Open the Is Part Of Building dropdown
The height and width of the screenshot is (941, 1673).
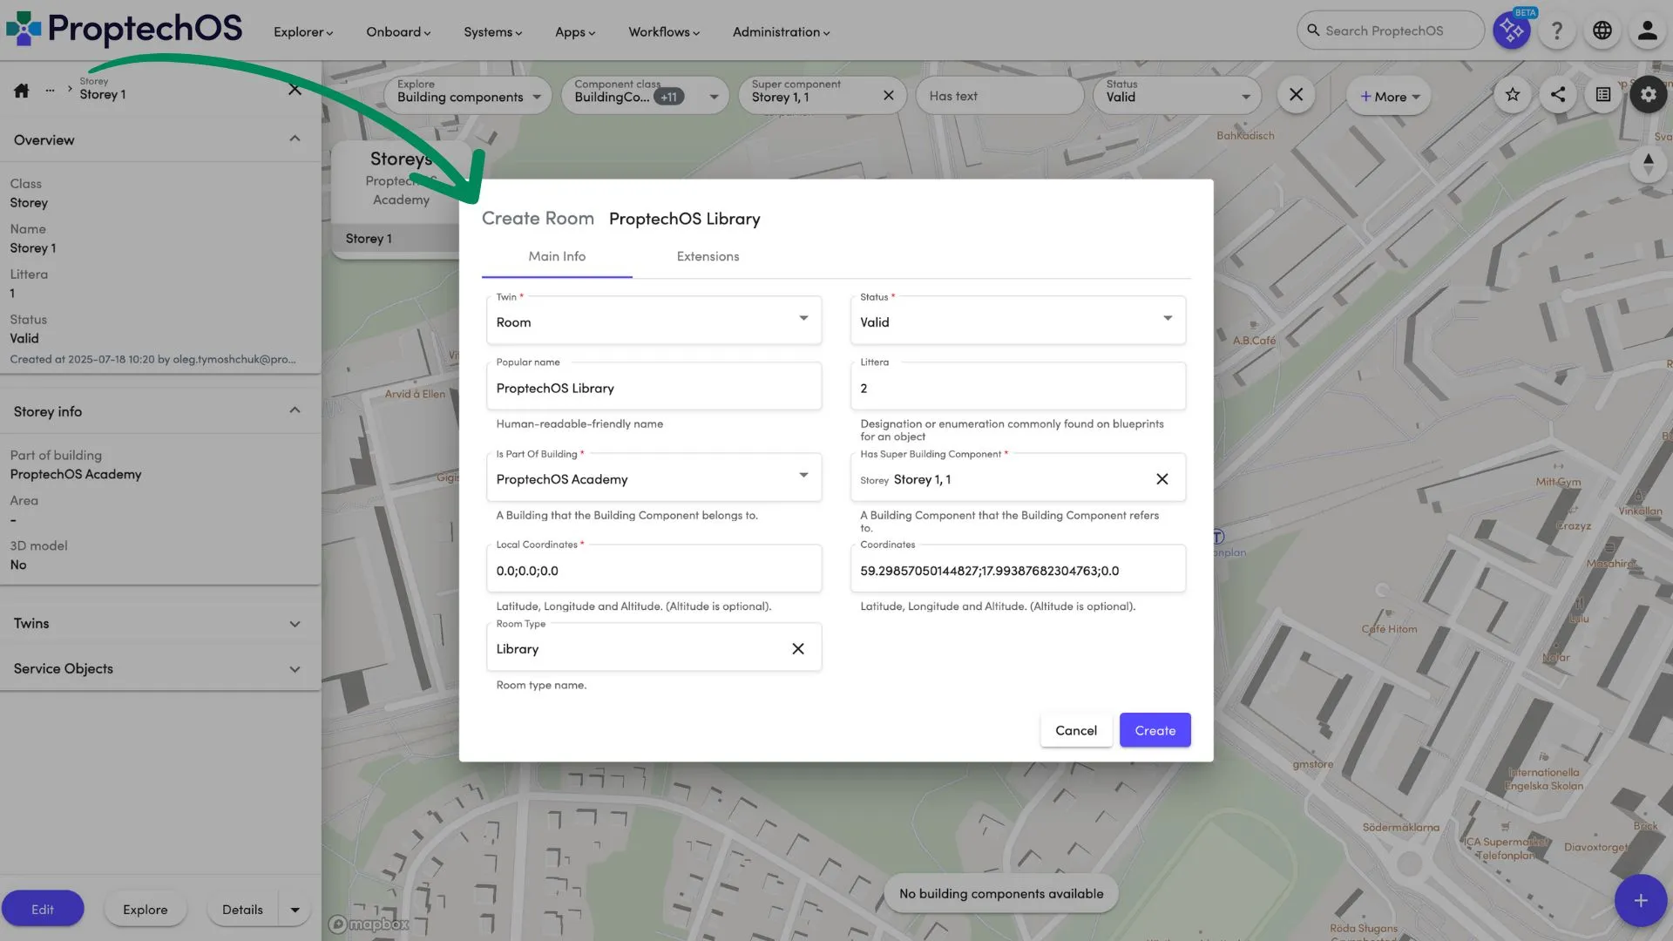coord(654,477)
